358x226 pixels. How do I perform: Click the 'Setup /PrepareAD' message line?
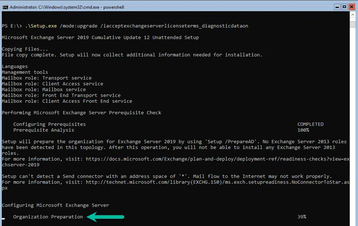174,142
